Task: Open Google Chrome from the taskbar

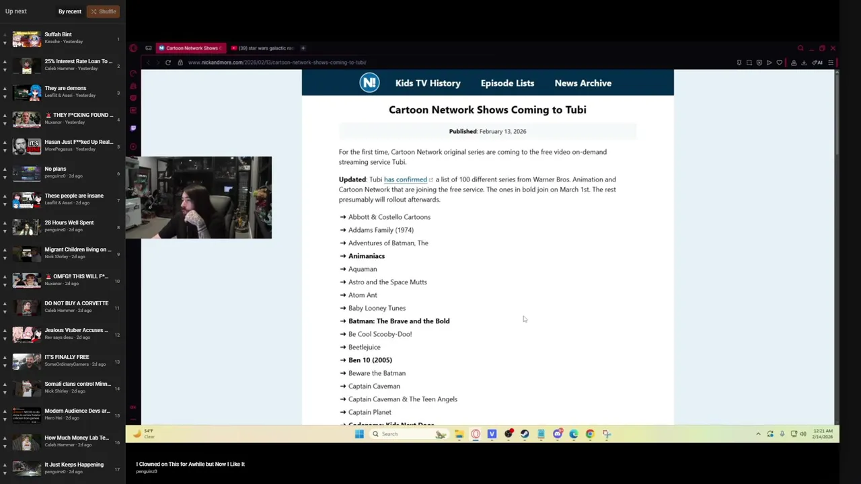Action: pos(590,434)
